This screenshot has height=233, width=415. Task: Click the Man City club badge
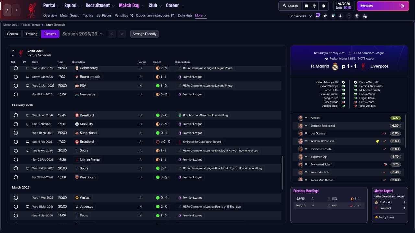click(77, 124)
